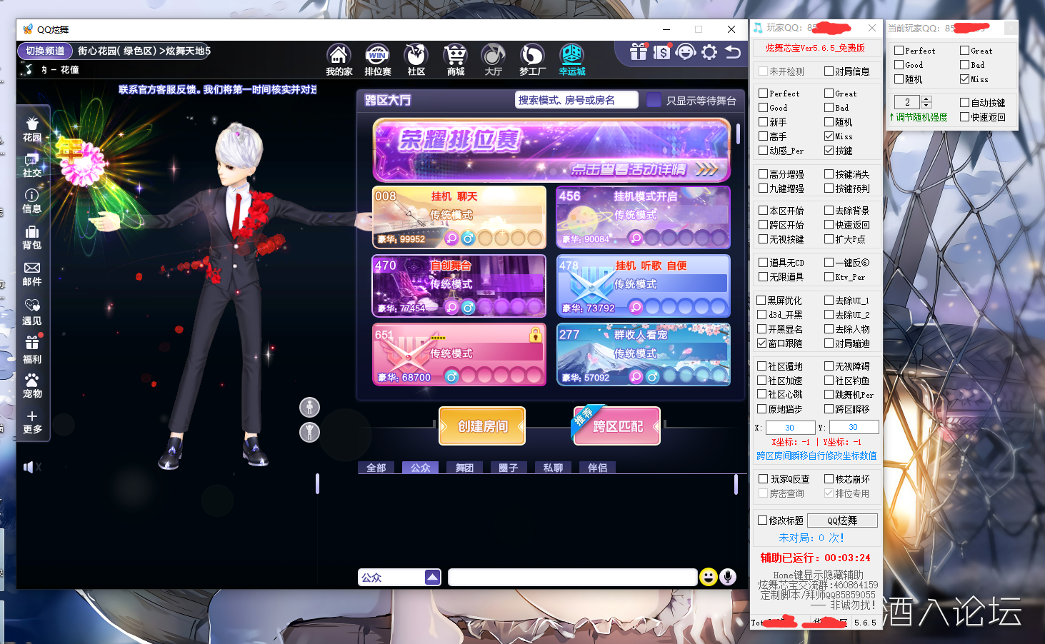Switch to the 舞团 chat tab
This screenshot has height=644, width=1045.
(464, 468)
